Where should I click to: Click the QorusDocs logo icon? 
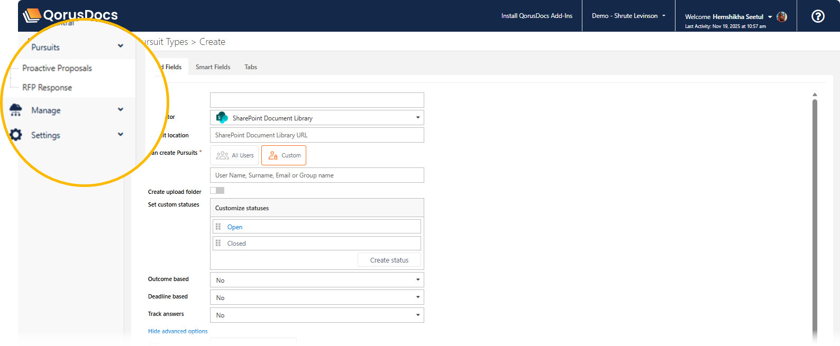[x=32, y=15]
